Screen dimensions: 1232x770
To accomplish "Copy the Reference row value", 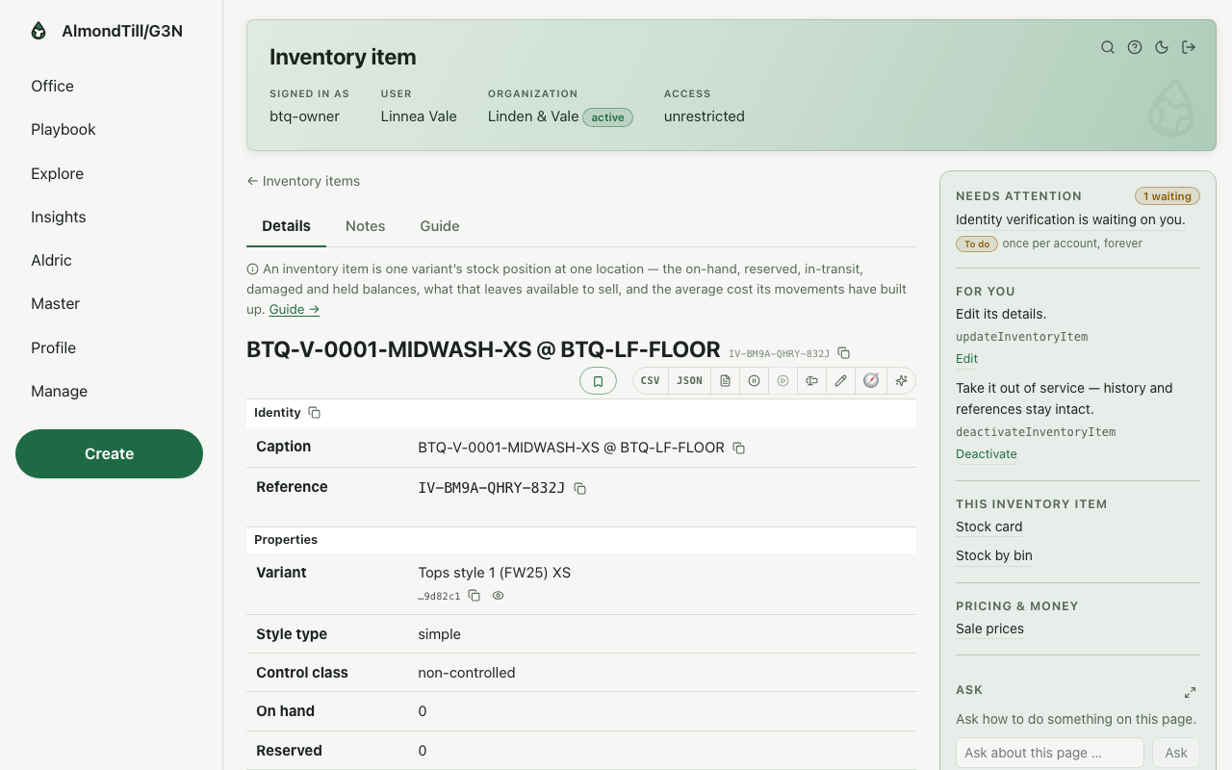I will [579, 489].
